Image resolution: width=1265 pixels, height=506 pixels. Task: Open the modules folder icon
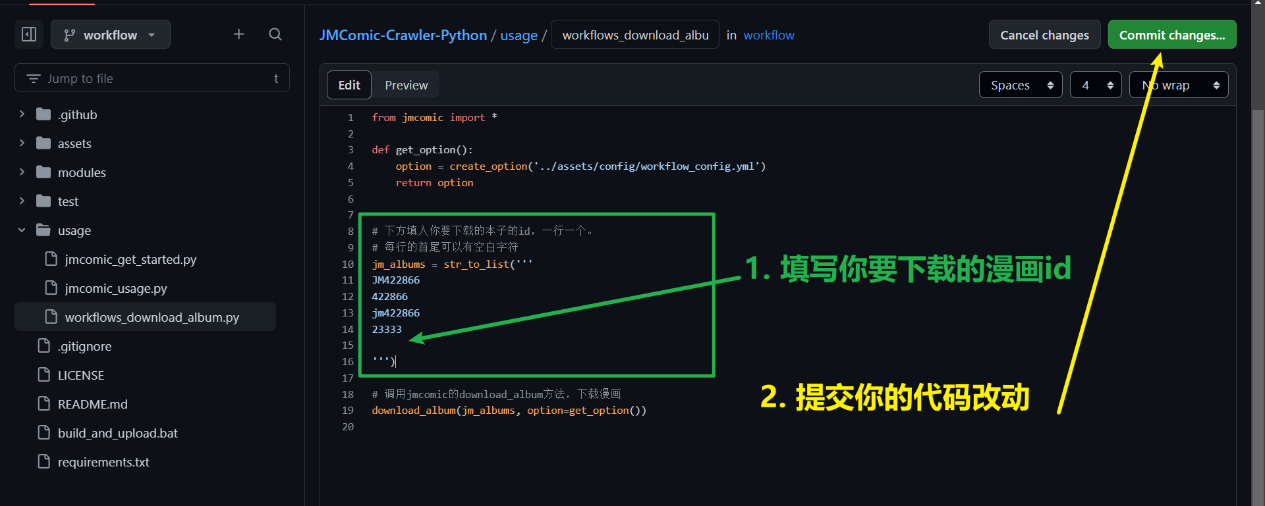[43, 172]
